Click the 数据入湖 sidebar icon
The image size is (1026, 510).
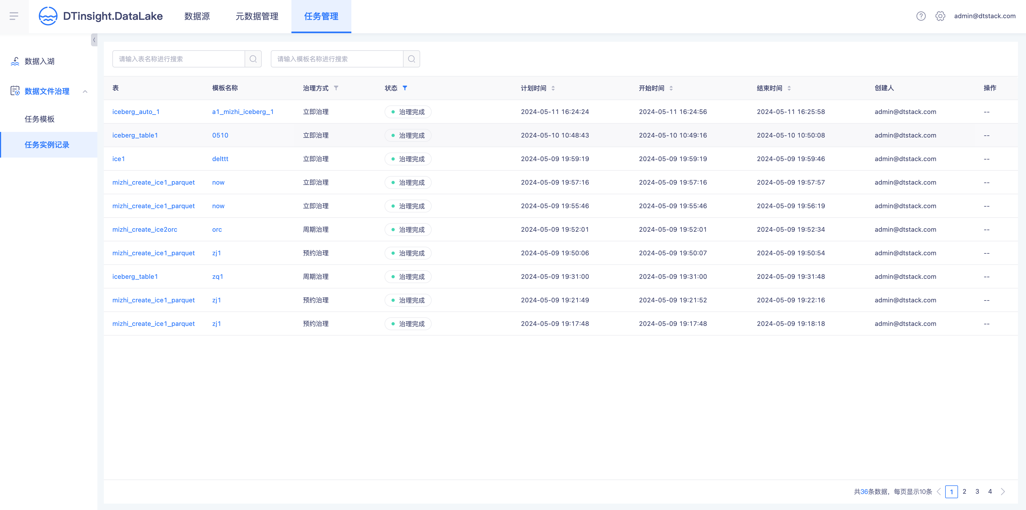pos(15,61)
